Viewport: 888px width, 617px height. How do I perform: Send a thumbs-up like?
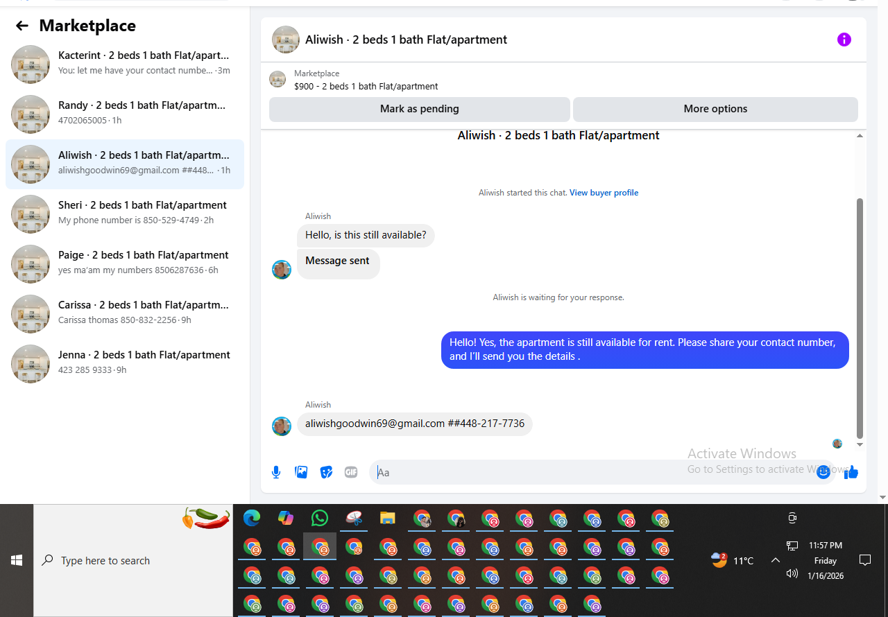[x=851, y=472]
